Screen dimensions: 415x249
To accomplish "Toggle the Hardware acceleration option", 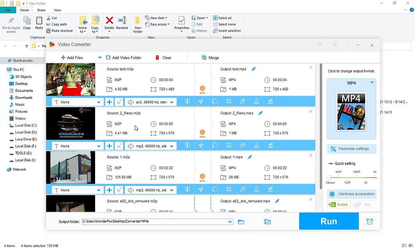I will tap(352, 194).
